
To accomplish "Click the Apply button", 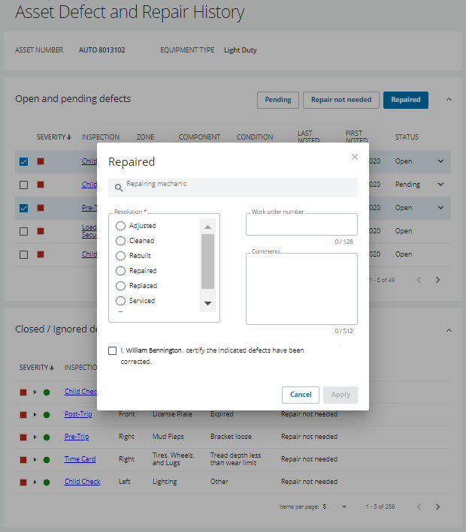I will point(340,395).
